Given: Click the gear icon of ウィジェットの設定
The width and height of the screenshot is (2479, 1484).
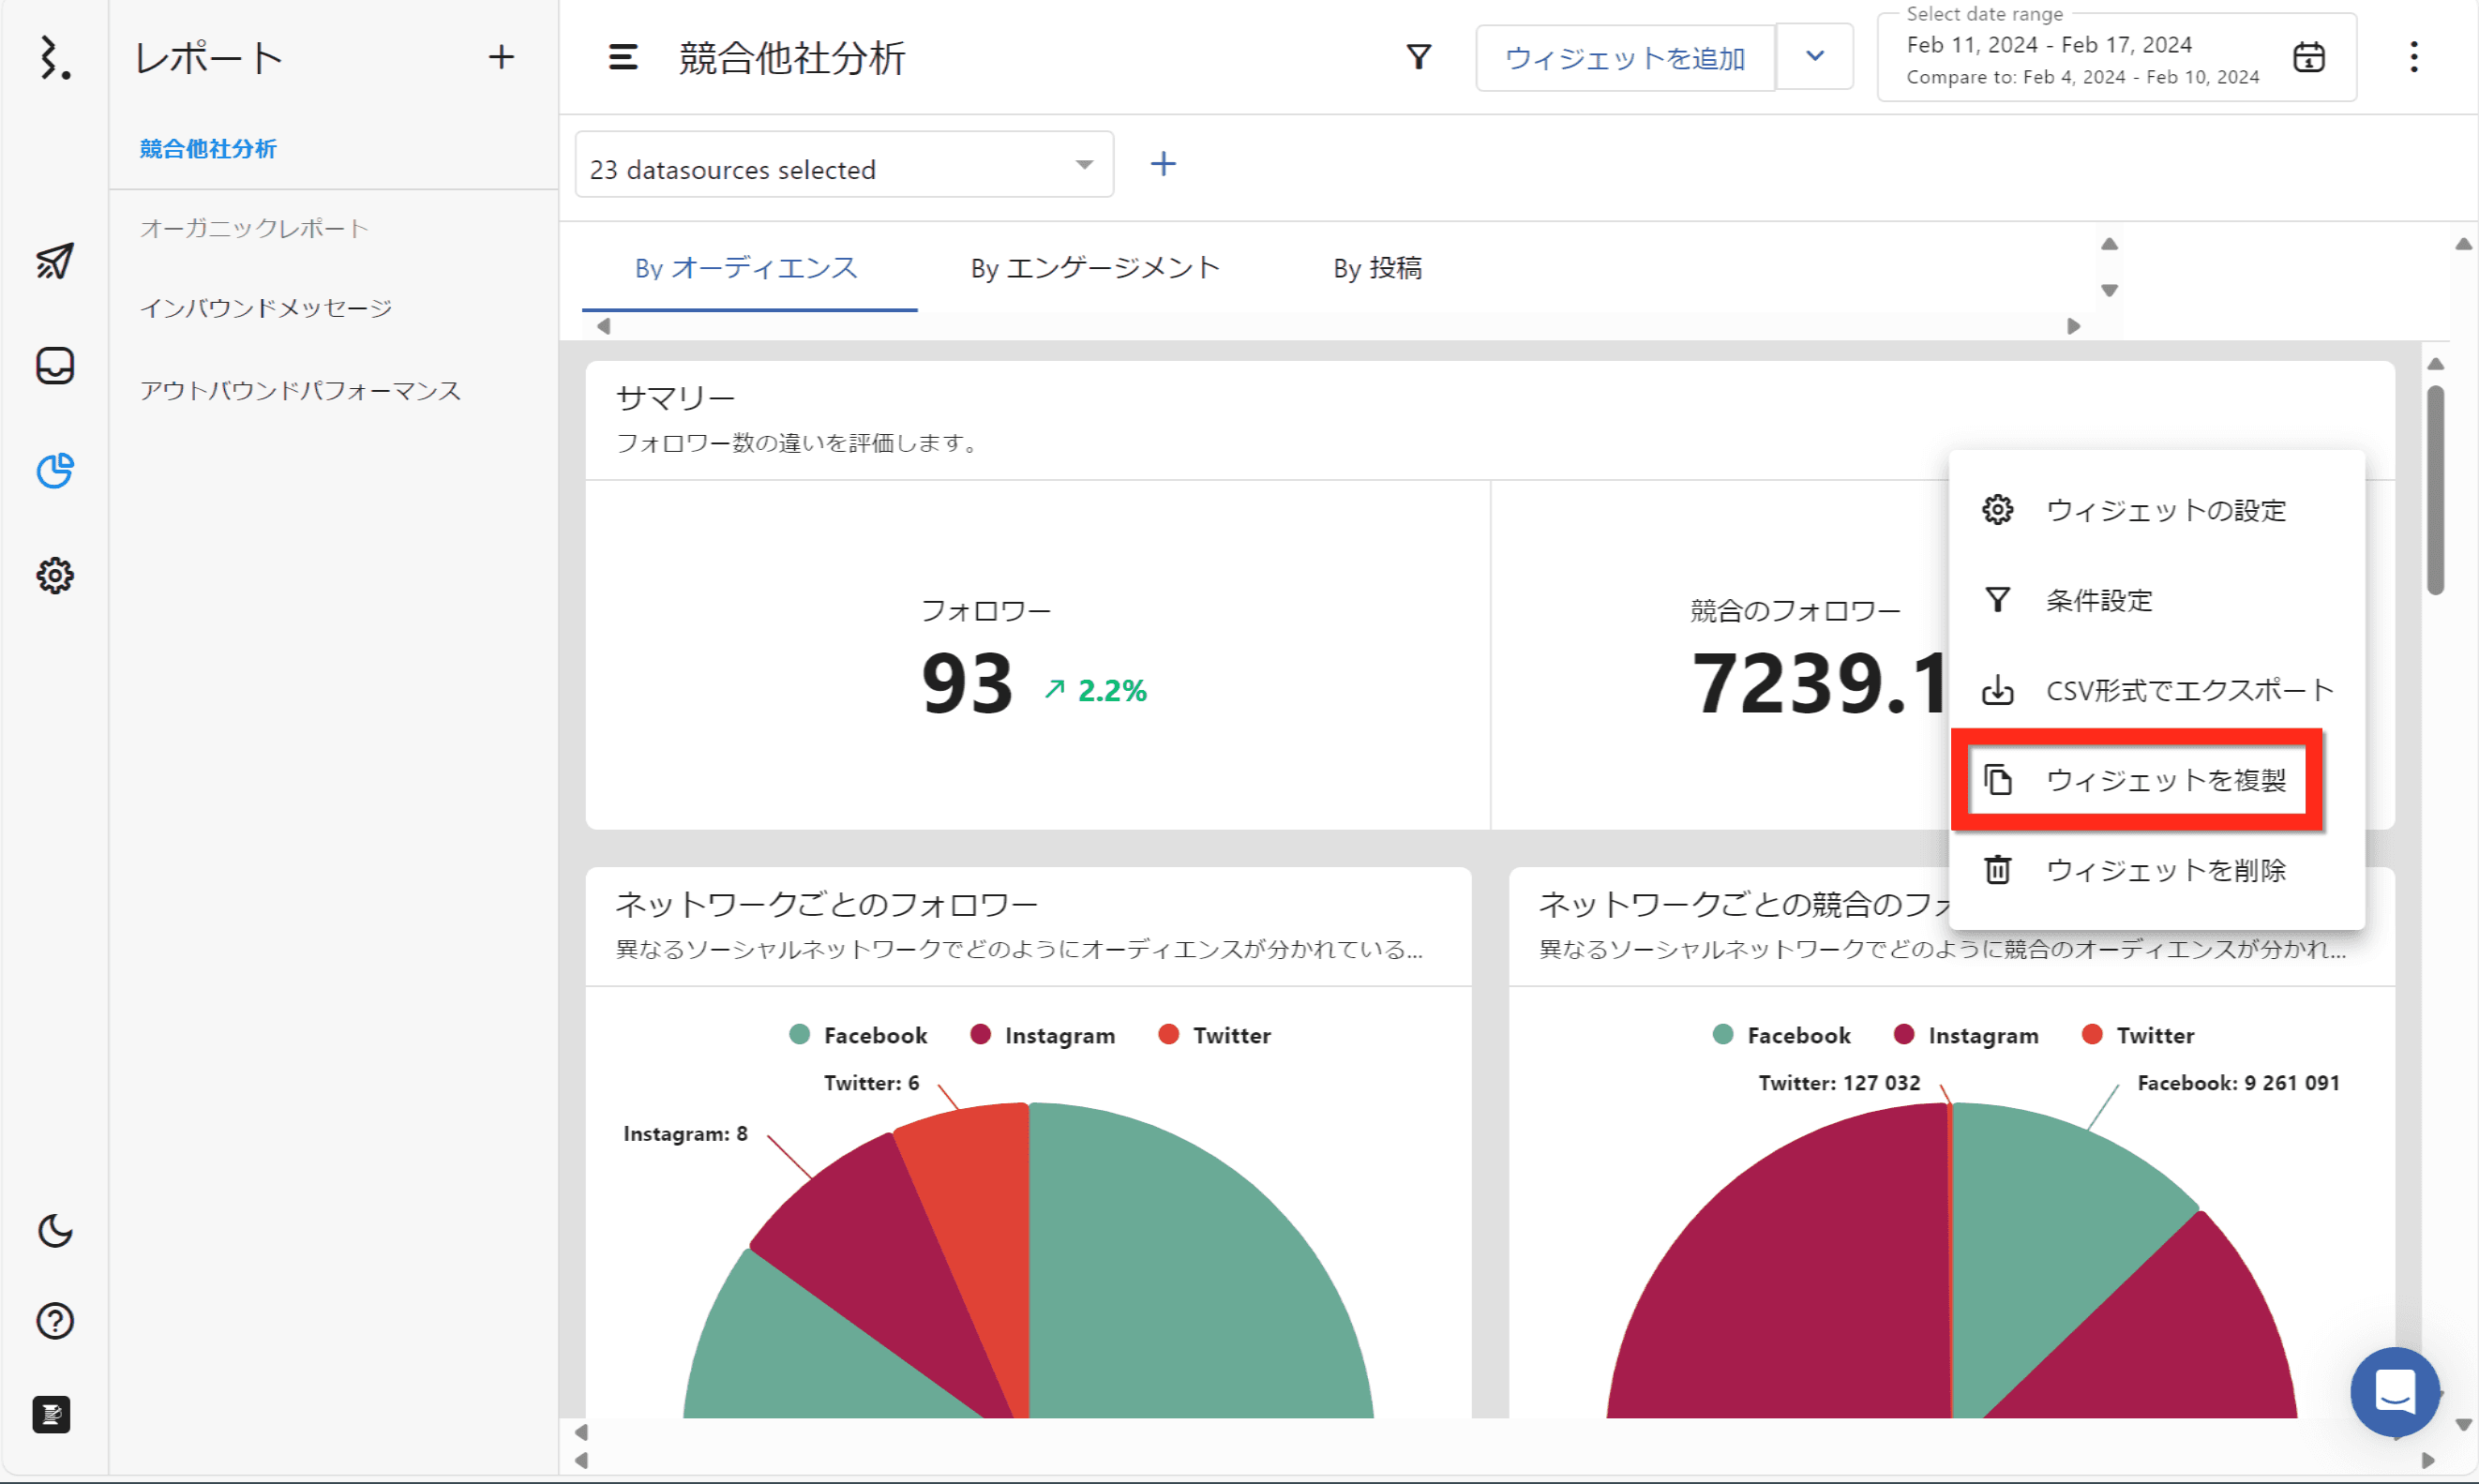Looking at the screenshot, I should (1997, 510).
